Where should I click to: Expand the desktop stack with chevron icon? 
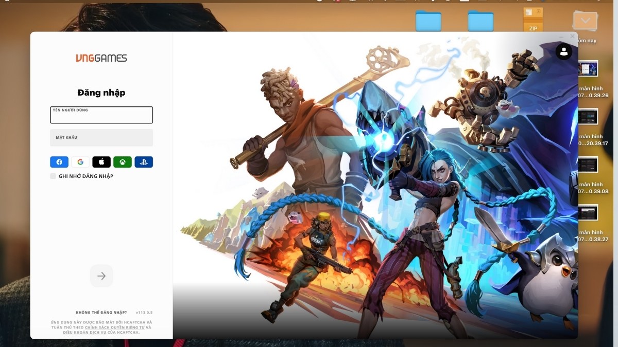pyautogui.click(x=585, y=22)
